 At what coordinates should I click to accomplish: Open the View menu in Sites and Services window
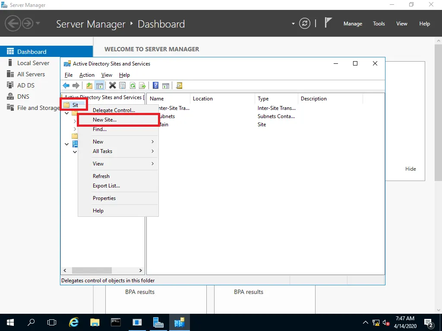(x=107, y=75)
